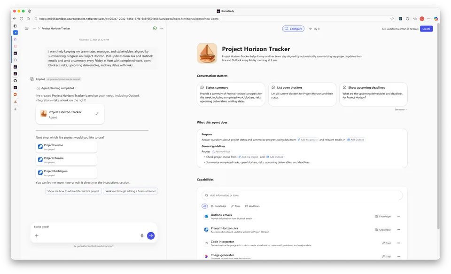This screenshot has width=451, height=274.
Task: Reload the page with the refresh icon
Action: point(21,19)
